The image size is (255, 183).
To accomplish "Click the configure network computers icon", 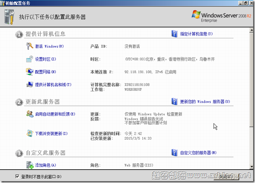I will click(30, 72).
